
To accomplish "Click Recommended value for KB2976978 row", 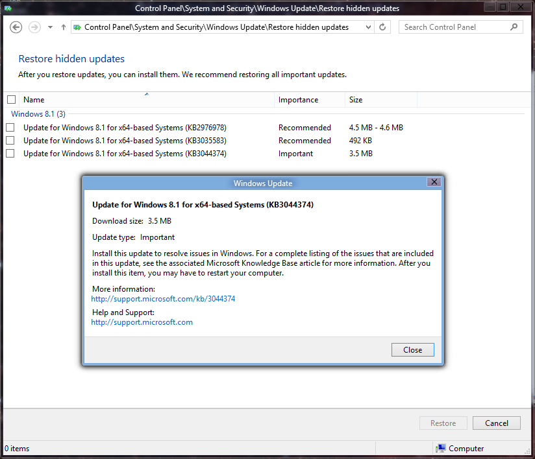I will tap(305, 128).
